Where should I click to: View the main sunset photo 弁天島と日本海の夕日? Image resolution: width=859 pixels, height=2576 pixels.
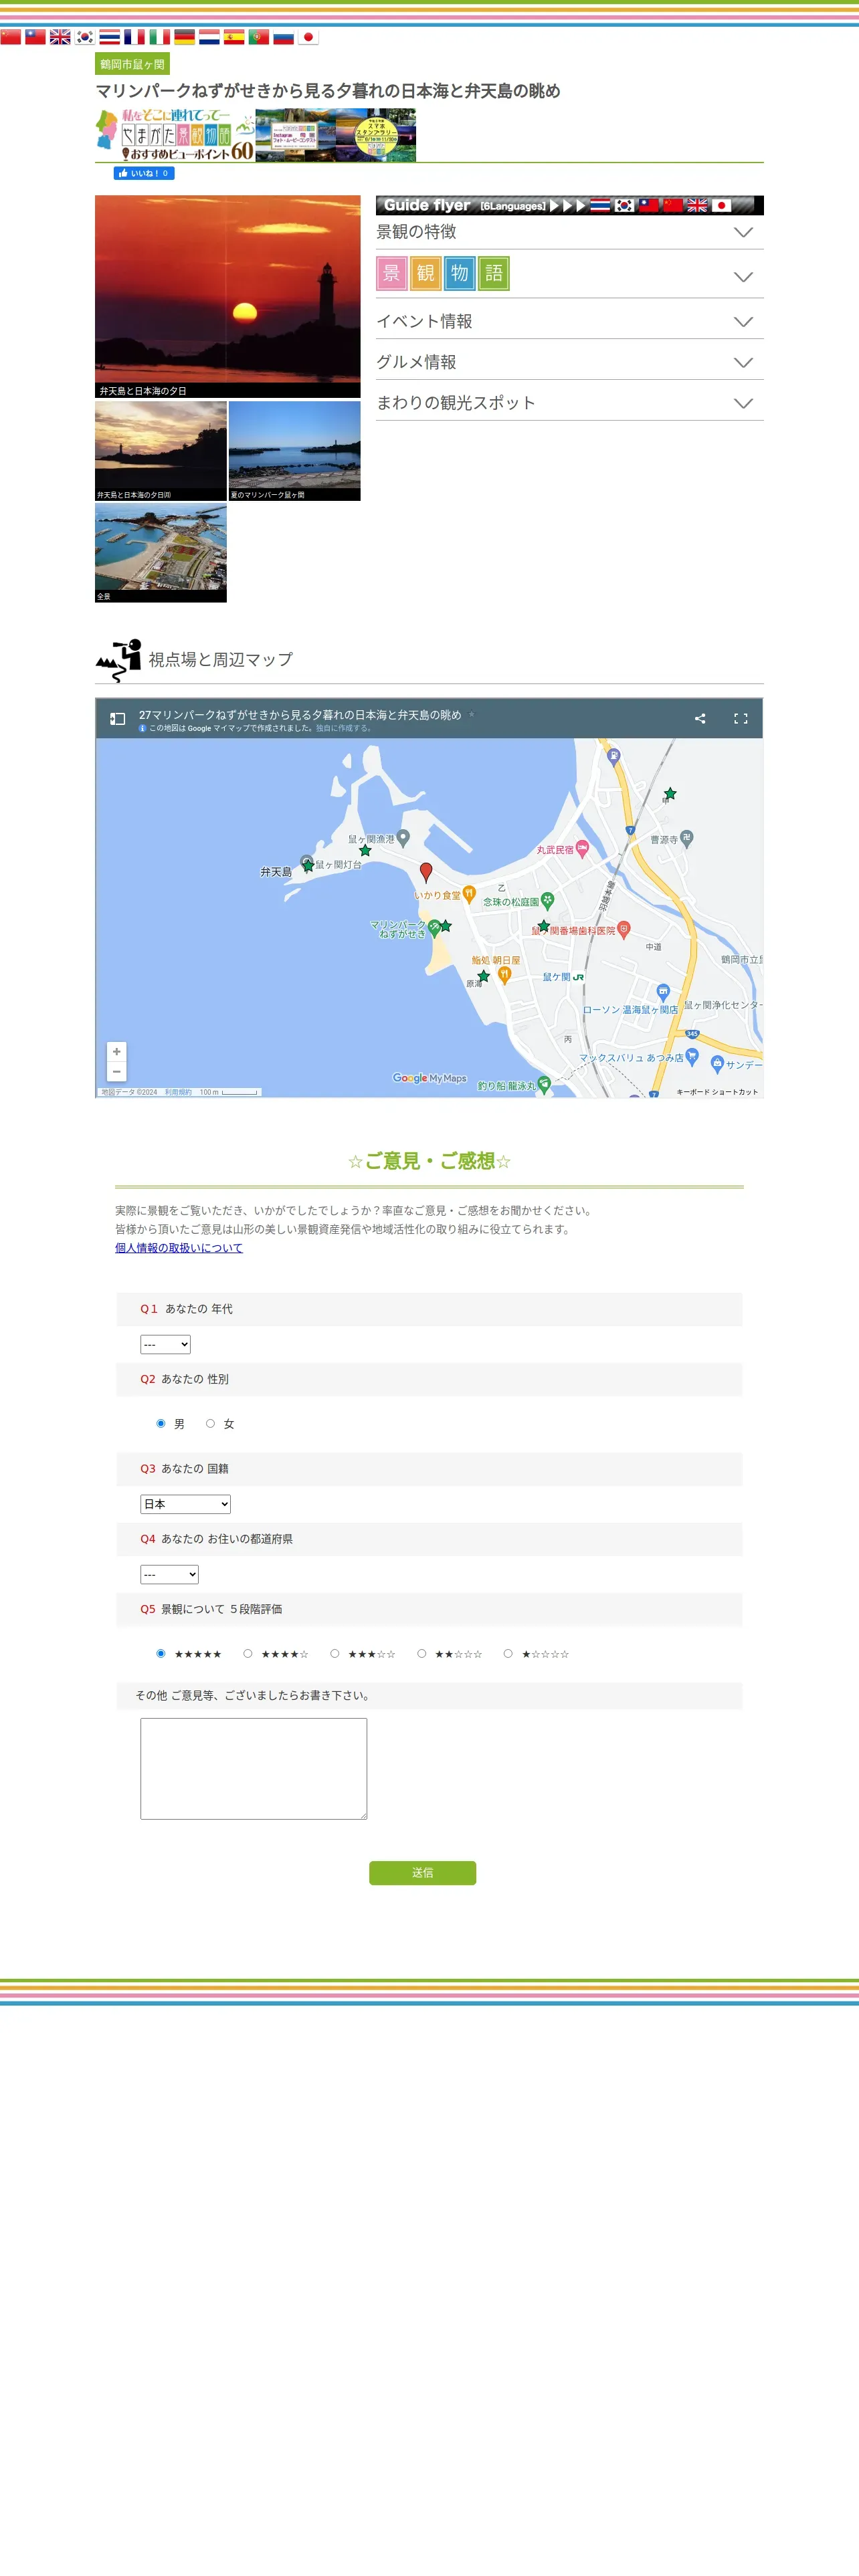point(228,296)
